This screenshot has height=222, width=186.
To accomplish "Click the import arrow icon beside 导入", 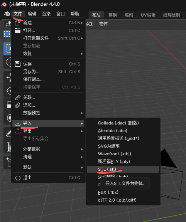I will click(18, 123).
